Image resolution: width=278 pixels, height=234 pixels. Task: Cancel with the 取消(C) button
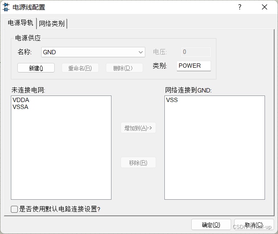tap(254, 225)
